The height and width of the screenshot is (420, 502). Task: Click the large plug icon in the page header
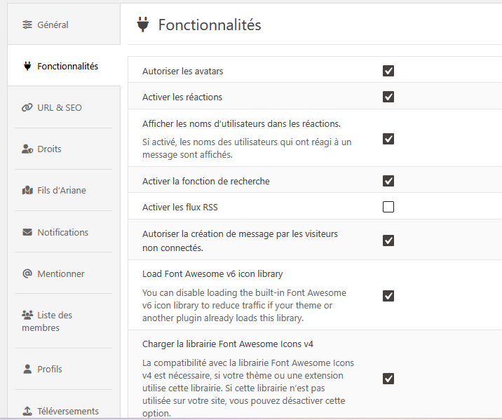tap(143, 25)
